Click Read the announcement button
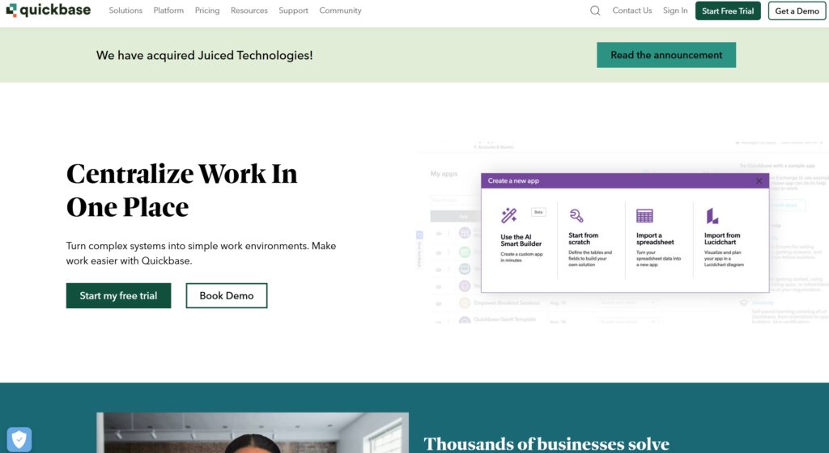 [x=666, y=55]
